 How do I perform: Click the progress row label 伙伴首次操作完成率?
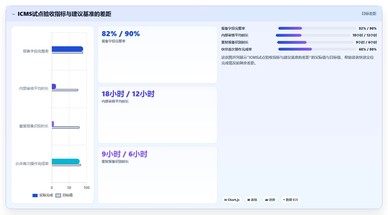[x=237, y=49]
